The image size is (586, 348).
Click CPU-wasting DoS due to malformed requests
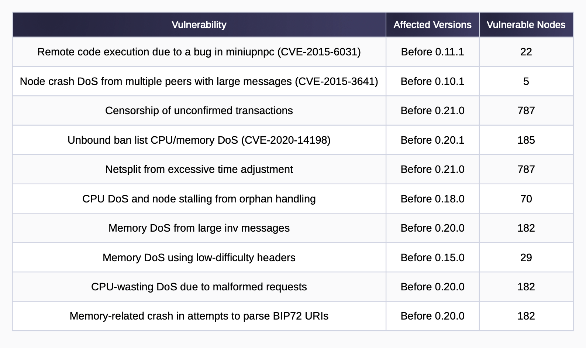(x=199, y=287)
